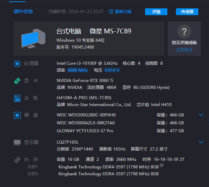Screen dimensions: 209x187
Task: Click the graphics card icon
Action: pyautogui.click(x=17, y=81)
